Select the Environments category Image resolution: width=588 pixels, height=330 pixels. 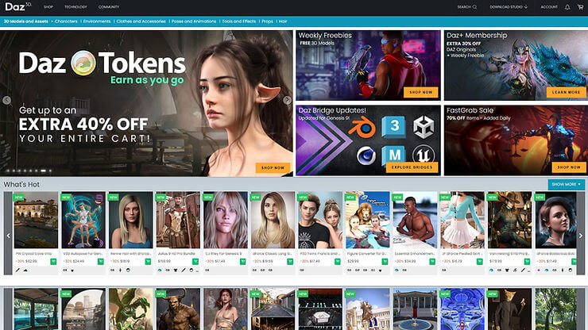tap(97, 21)
